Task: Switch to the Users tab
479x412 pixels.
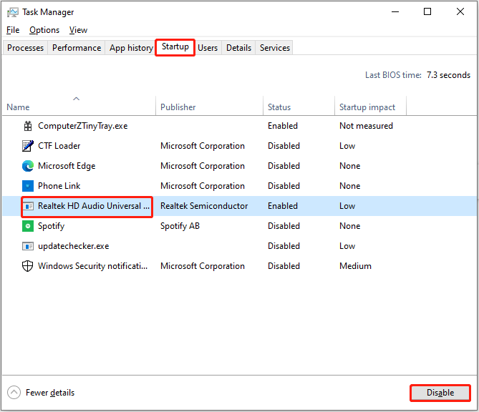Action: click(208, 48)
